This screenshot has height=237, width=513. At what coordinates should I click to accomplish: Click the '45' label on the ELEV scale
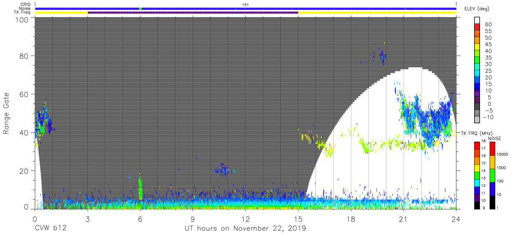[x=488, y=44]
